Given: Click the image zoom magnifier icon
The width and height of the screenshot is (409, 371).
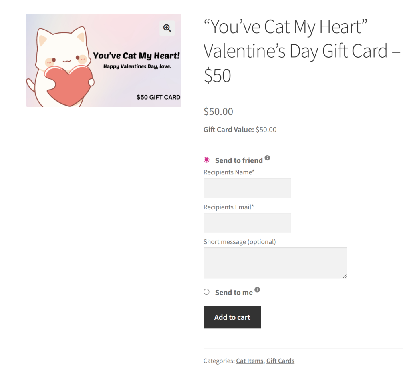Looking at the screenshot, I should pyautogui.click(x=167, y=28).
